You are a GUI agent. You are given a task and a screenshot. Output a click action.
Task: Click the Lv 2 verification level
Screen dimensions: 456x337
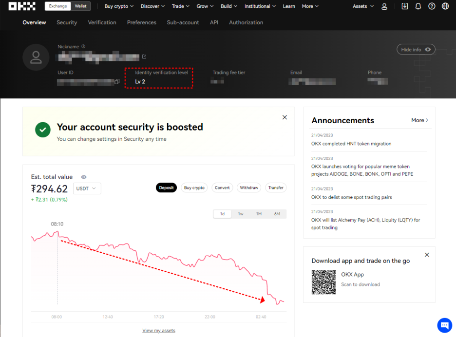(140, 82)
